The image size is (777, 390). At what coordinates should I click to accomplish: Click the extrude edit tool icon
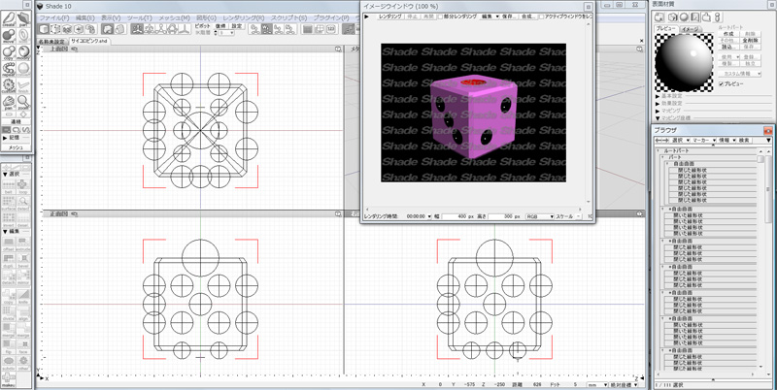(x=23, y=244)
